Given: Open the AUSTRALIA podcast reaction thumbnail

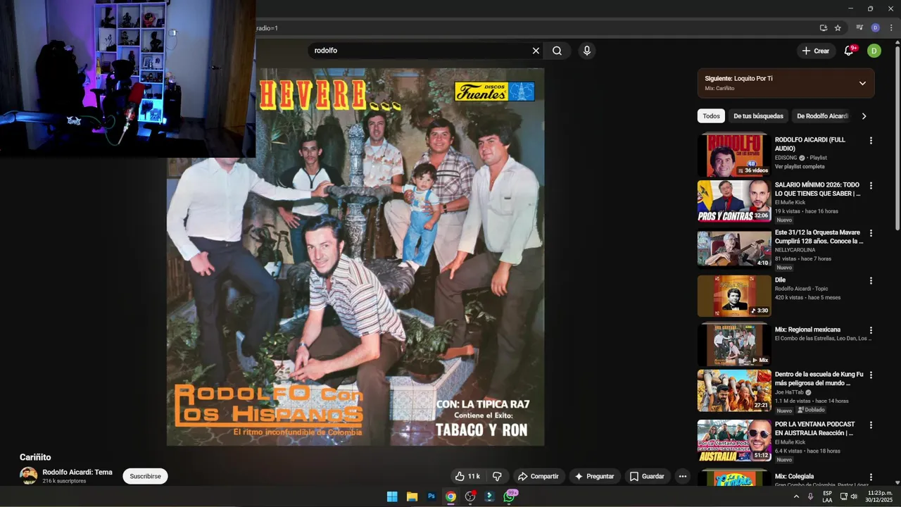Looking at the screenshot, I should click(734, 441).
